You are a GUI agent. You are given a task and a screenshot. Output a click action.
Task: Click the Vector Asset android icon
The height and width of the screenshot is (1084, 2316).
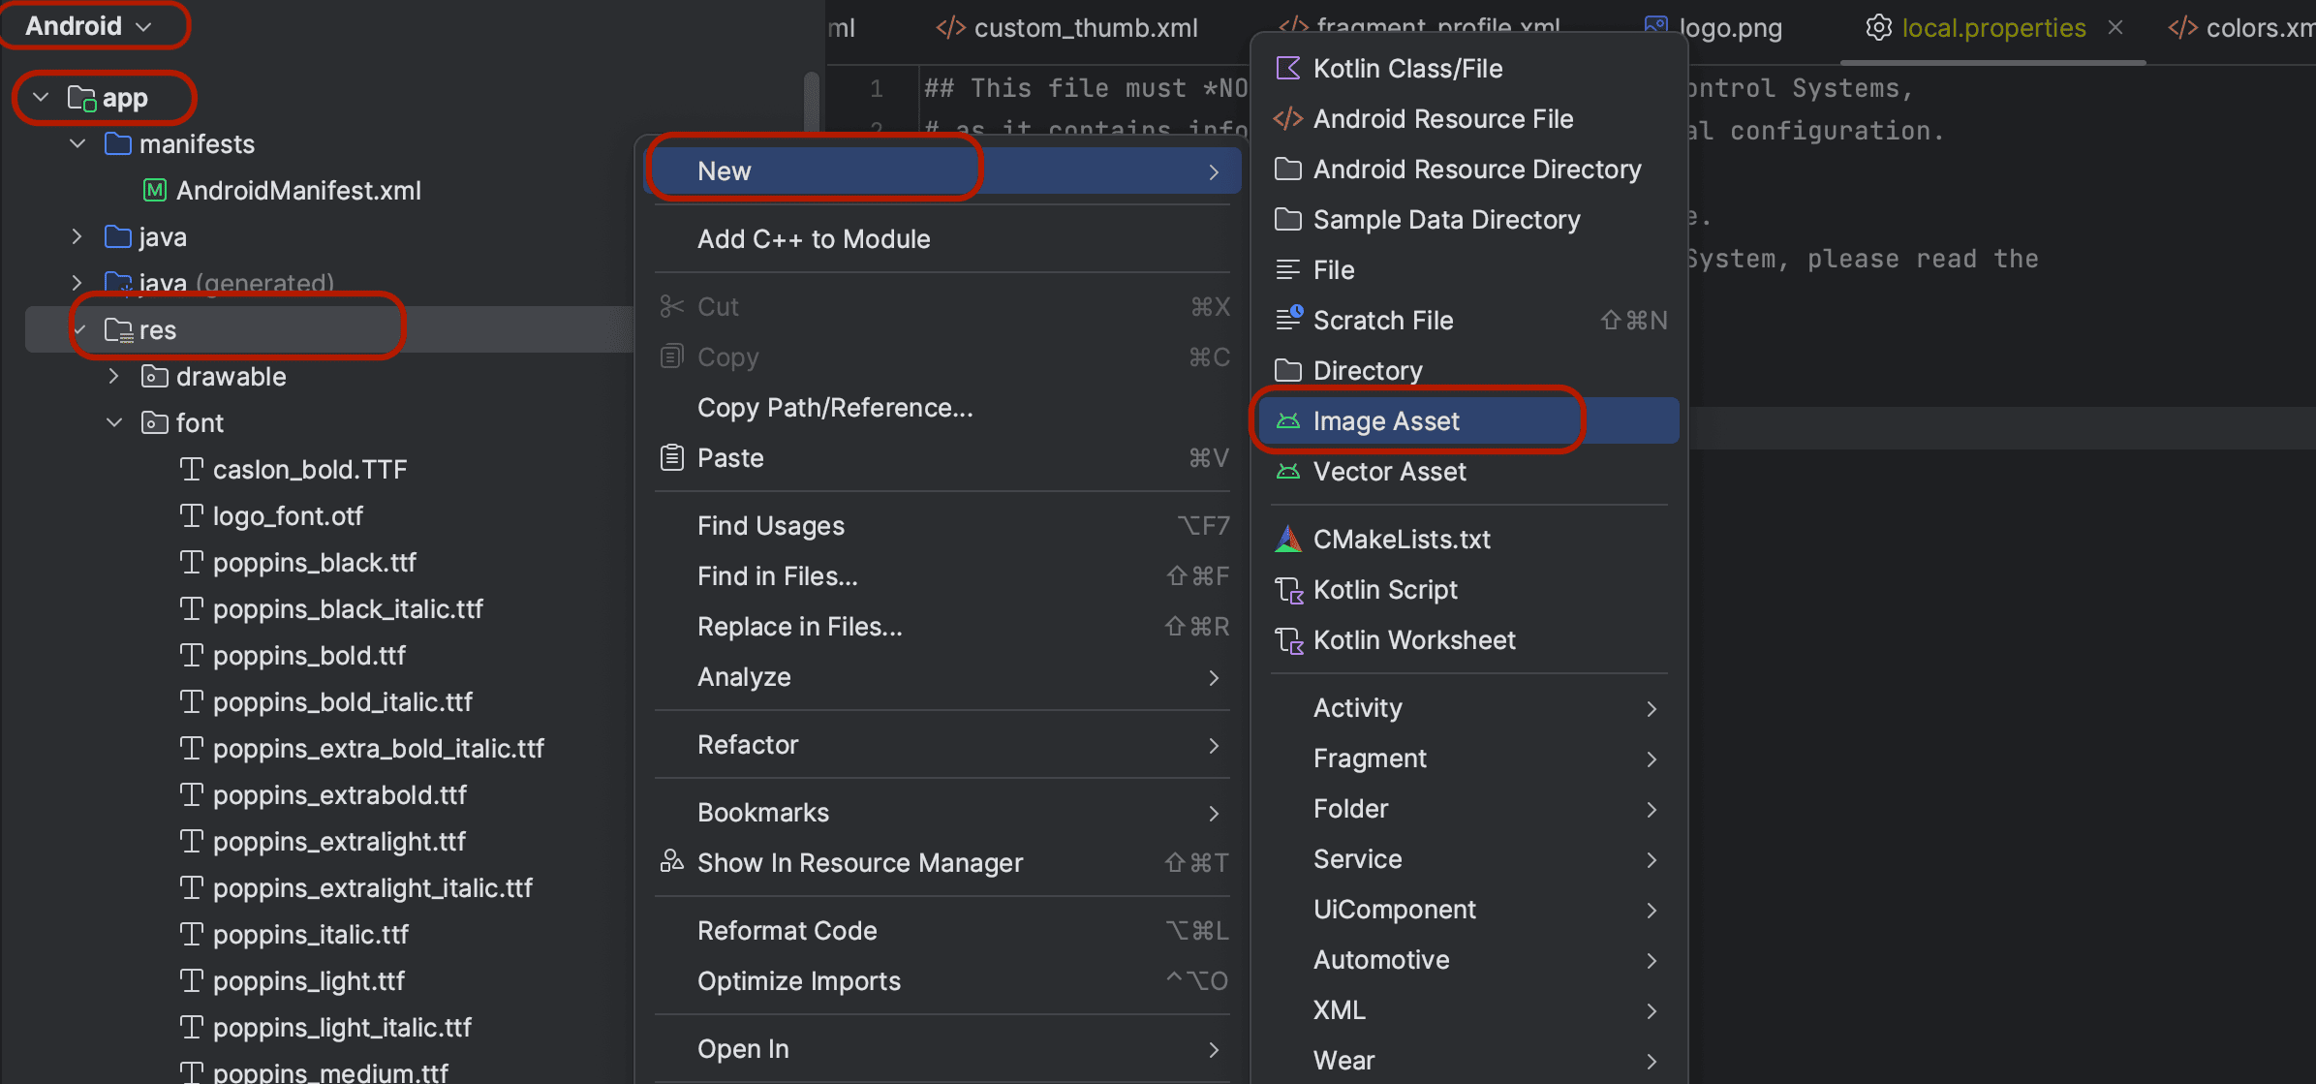pyautogui.click(x=1287, y=472)
